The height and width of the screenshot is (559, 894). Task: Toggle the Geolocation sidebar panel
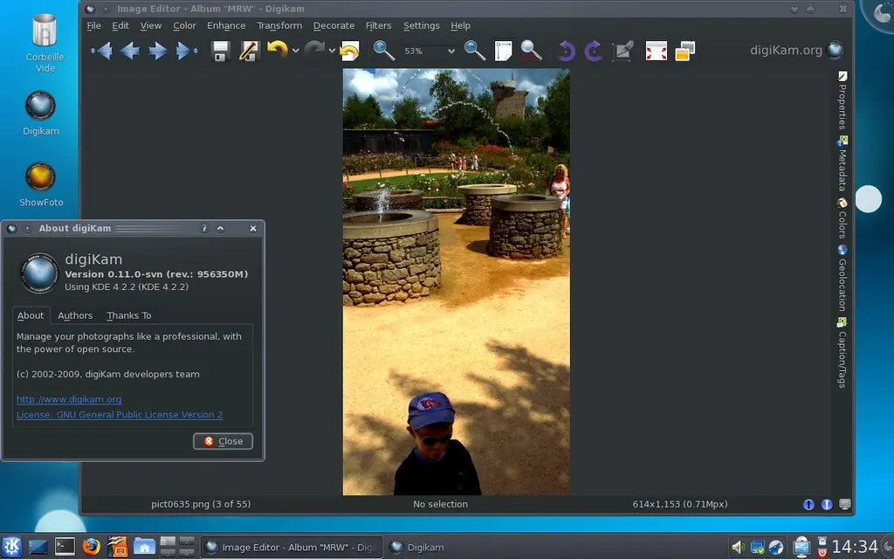[842, 279]
